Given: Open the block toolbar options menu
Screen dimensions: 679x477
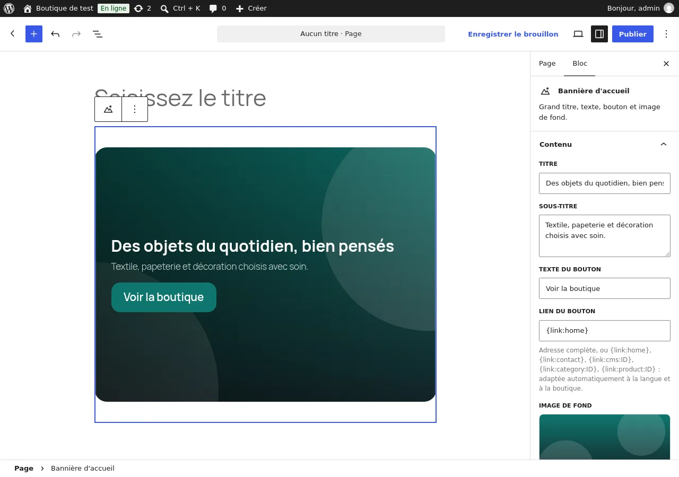Looking at the screenshot, I should 135,109.
